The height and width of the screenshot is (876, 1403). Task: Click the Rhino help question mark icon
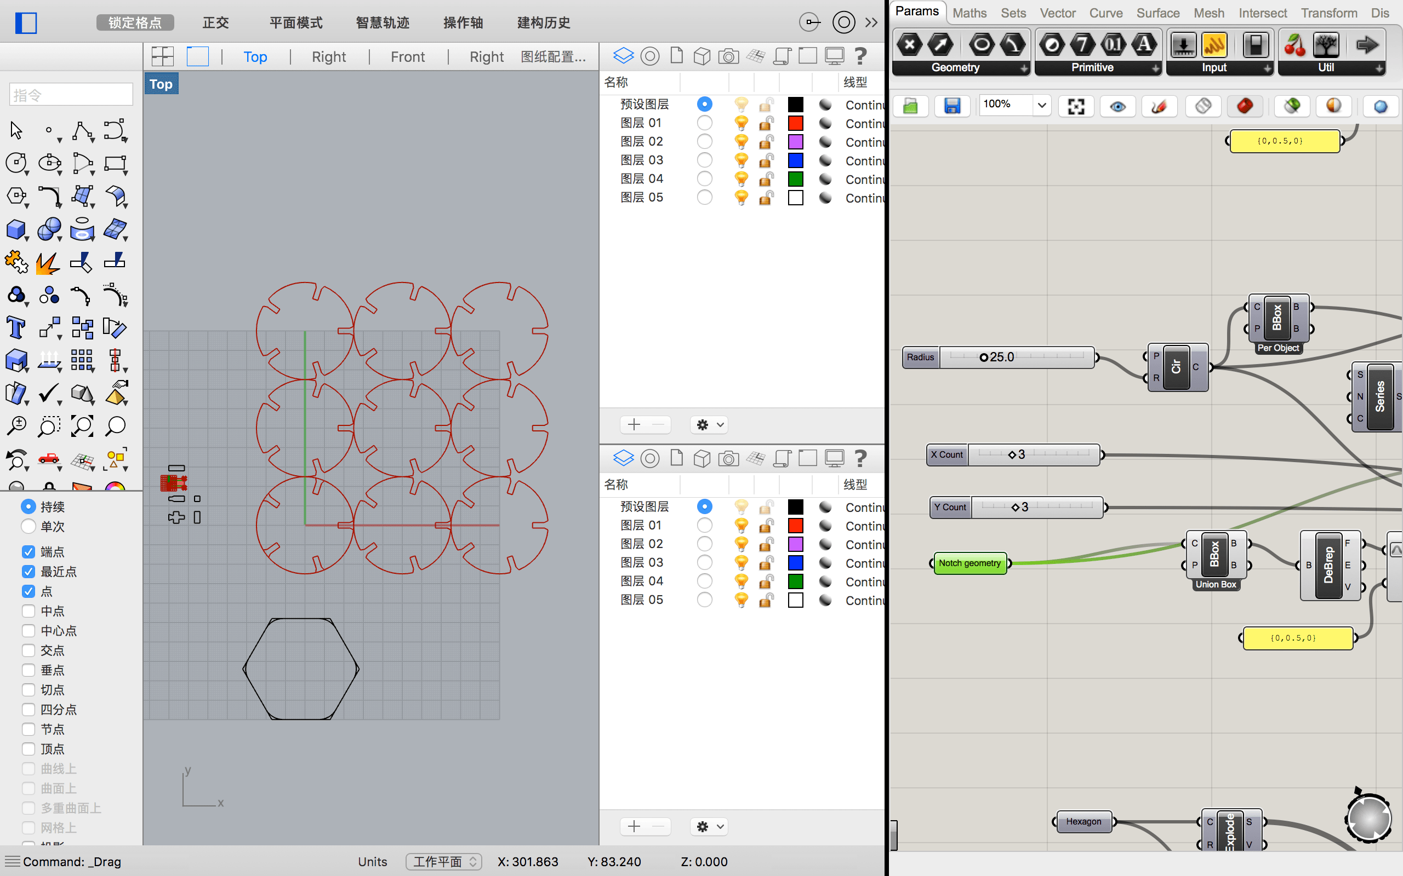coord(860,56)
